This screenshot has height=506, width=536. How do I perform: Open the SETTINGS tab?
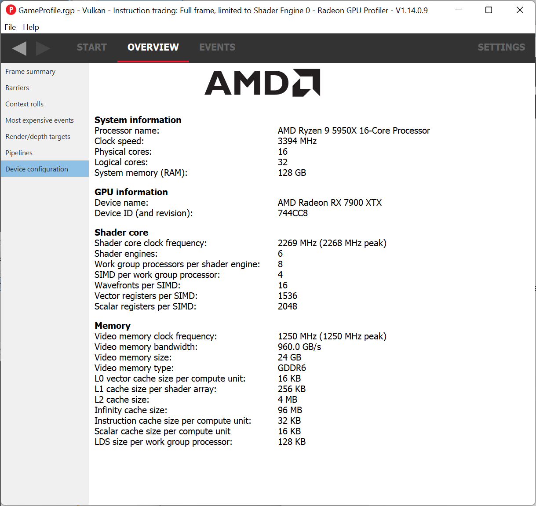[501, 47]
